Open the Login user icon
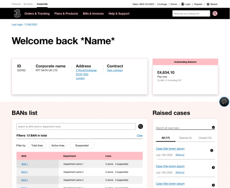This screenshot has width=230, height=188. pos(182,4)
